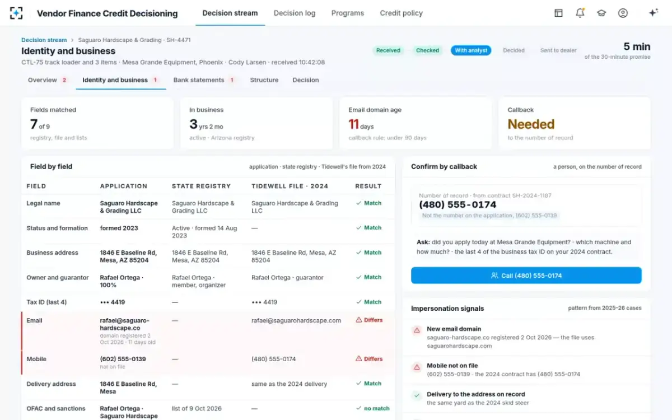Image resolution: width=672 pixels, height=420 pixels.
Task: Open the Structure sub-tab
Action: coord(264,80)
